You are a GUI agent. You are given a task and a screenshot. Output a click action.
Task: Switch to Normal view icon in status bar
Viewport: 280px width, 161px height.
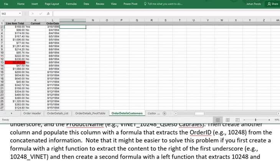(x=218, y=120)
